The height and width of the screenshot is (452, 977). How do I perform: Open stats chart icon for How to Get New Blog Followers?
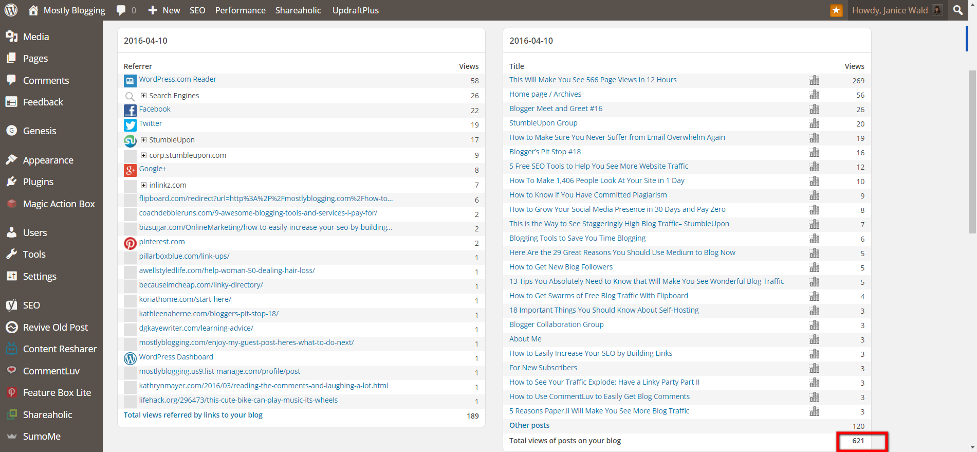pos(814,267)
